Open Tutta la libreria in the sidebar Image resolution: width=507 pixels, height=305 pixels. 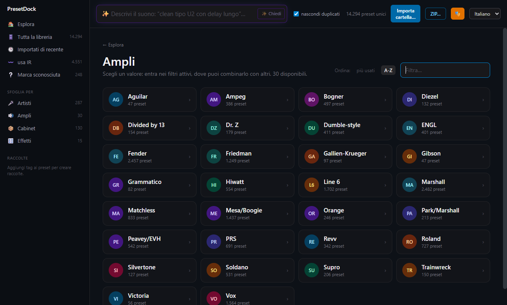(x=45, y=37)
